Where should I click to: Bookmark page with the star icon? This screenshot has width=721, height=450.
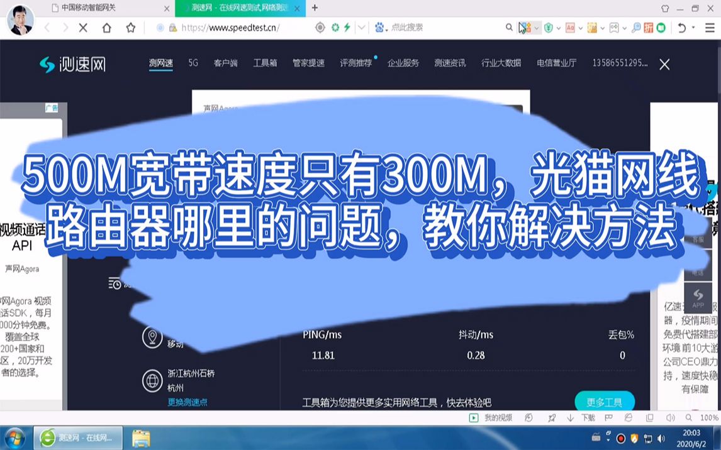point(130,28)
